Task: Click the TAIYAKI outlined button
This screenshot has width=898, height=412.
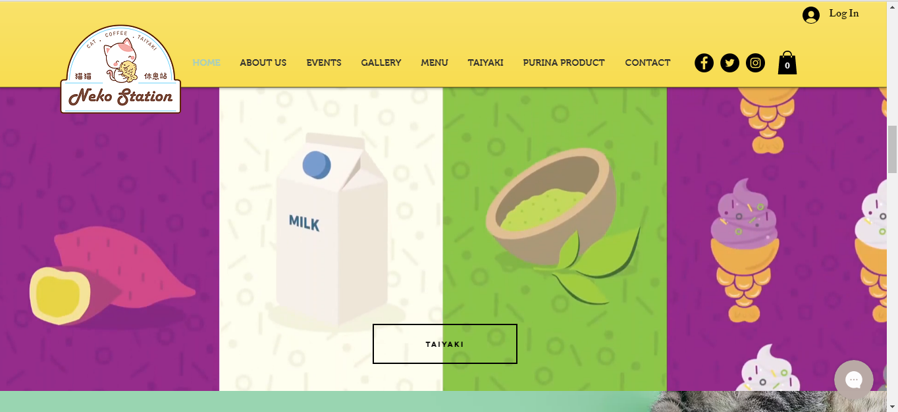Action: point(445,344)
